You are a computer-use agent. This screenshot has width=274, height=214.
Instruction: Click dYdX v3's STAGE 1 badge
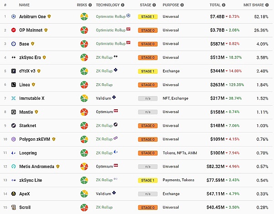tap(148, 71)
